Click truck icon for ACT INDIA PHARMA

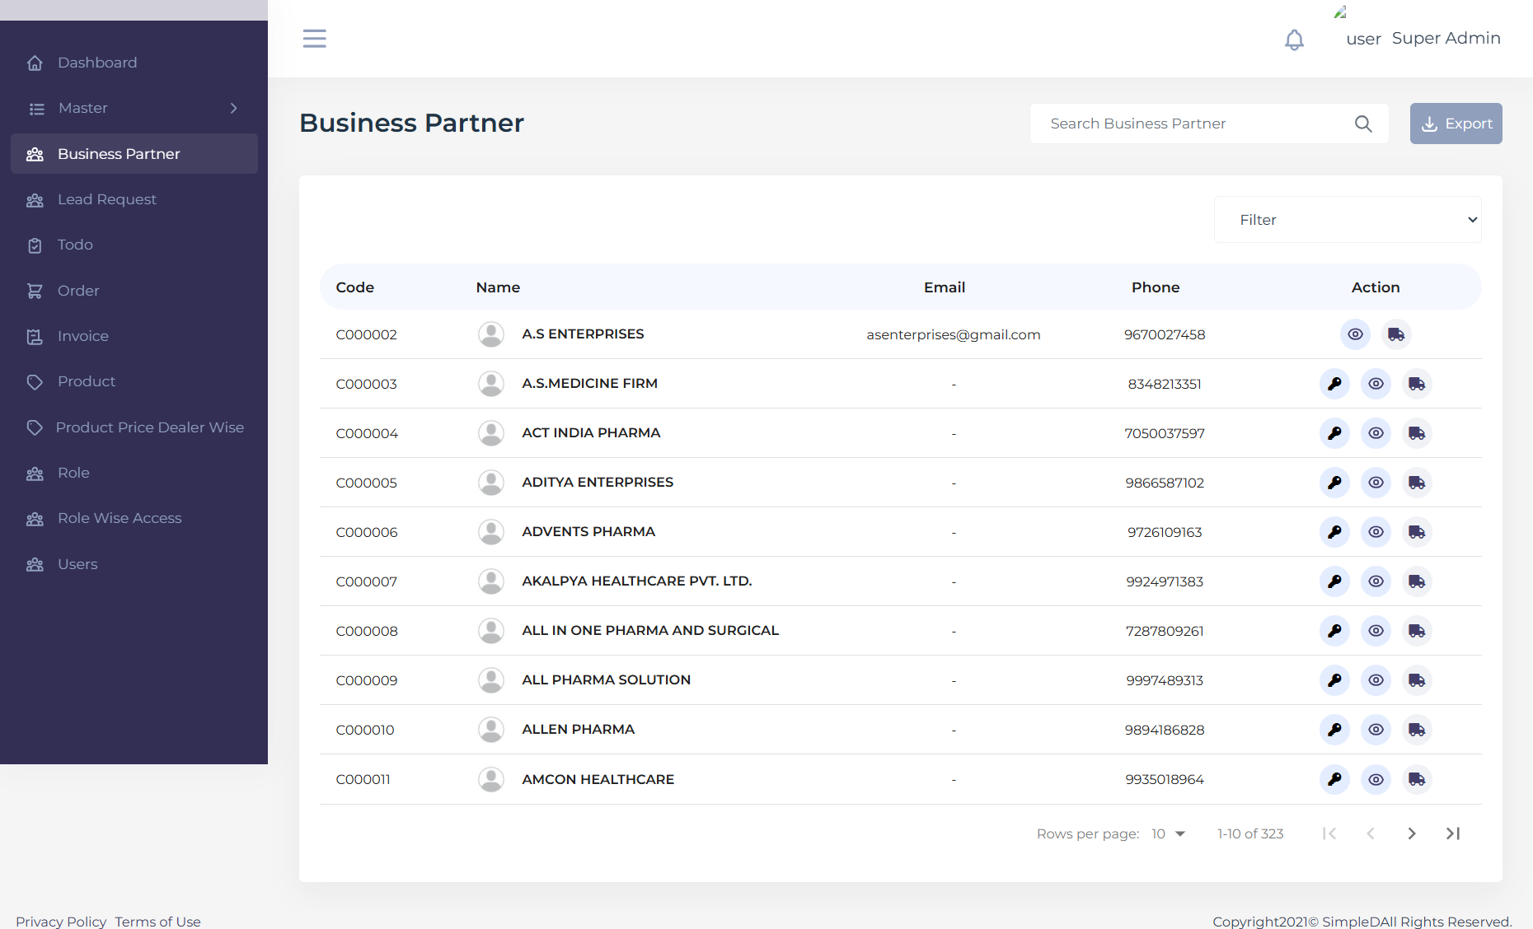pyautogui.click(x=1417, y=433)
